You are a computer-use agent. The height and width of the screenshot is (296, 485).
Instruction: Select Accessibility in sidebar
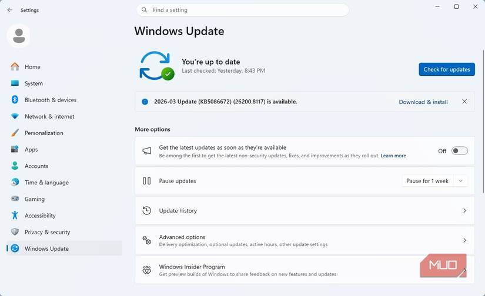(64, 216)
